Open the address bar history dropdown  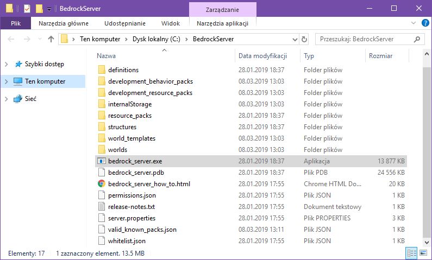coord(295,40)
